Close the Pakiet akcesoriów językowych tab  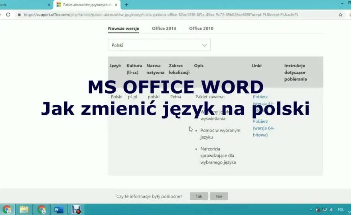(116, 5)
